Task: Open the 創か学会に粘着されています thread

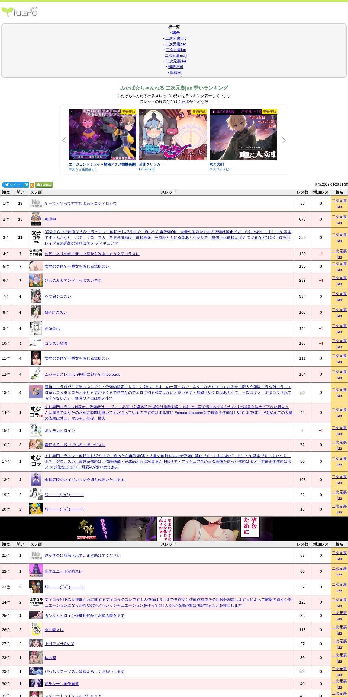Action: 83,555
